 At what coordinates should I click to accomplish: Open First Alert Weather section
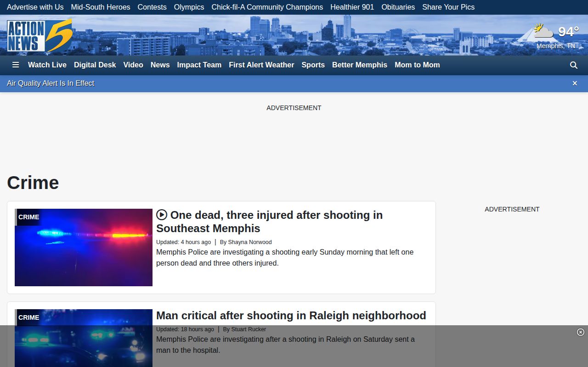click(261, 65)
